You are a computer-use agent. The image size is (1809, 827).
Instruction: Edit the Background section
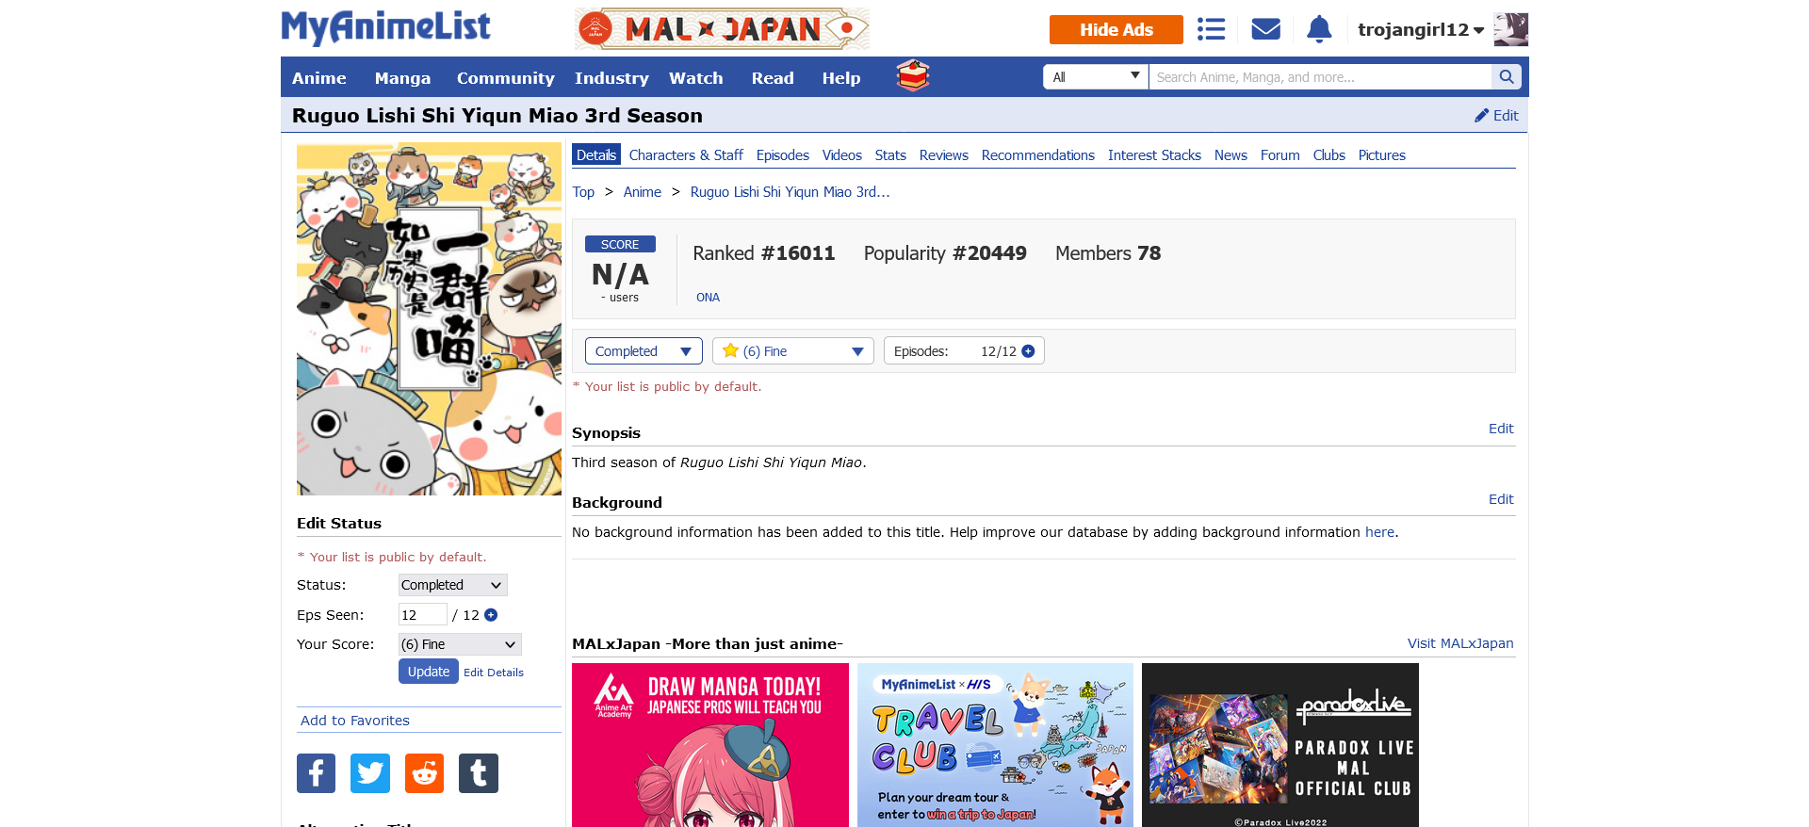click(x=1501, y=499)
